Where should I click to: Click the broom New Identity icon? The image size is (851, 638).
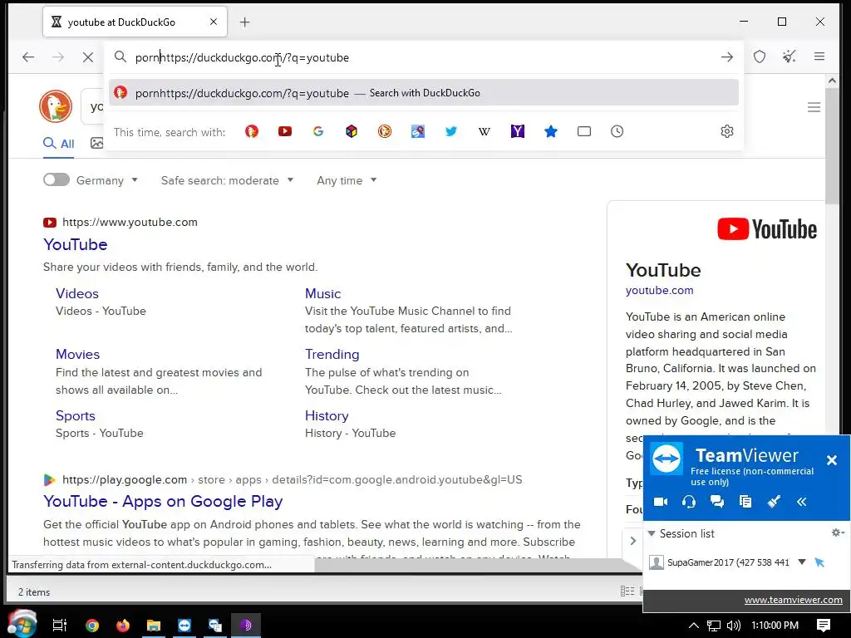(x=790, y=56)
